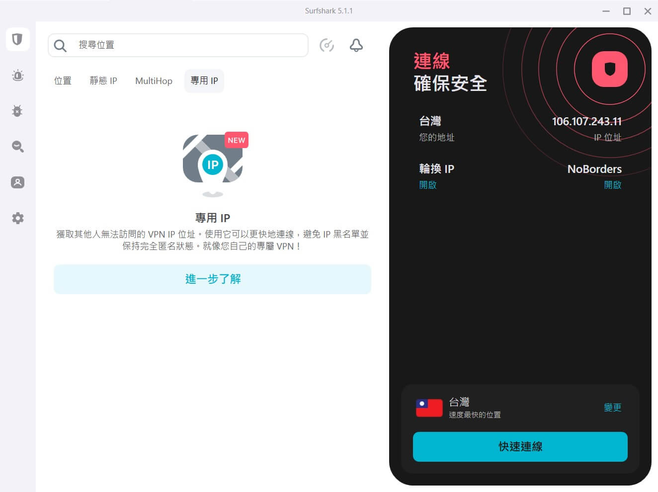The image size is (658, 492).
Task: Select the 專用 IP tab
Action: [x=204, y=81]
